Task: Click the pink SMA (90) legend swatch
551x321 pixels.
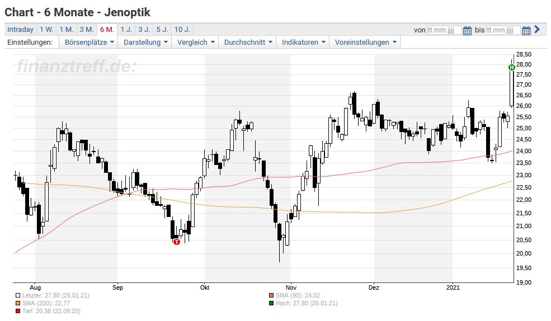Action: [271, 296]
